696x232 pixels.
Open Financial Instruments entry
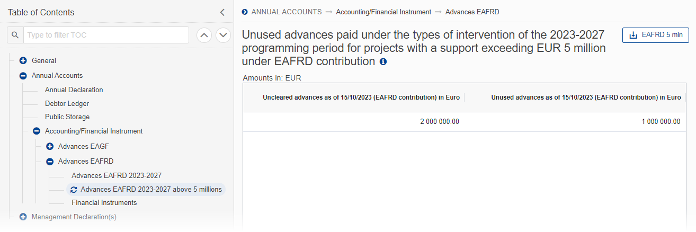tap(104, 203)
